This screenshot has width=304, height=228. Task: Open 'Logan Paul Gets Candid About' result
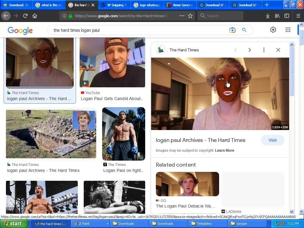112,99
